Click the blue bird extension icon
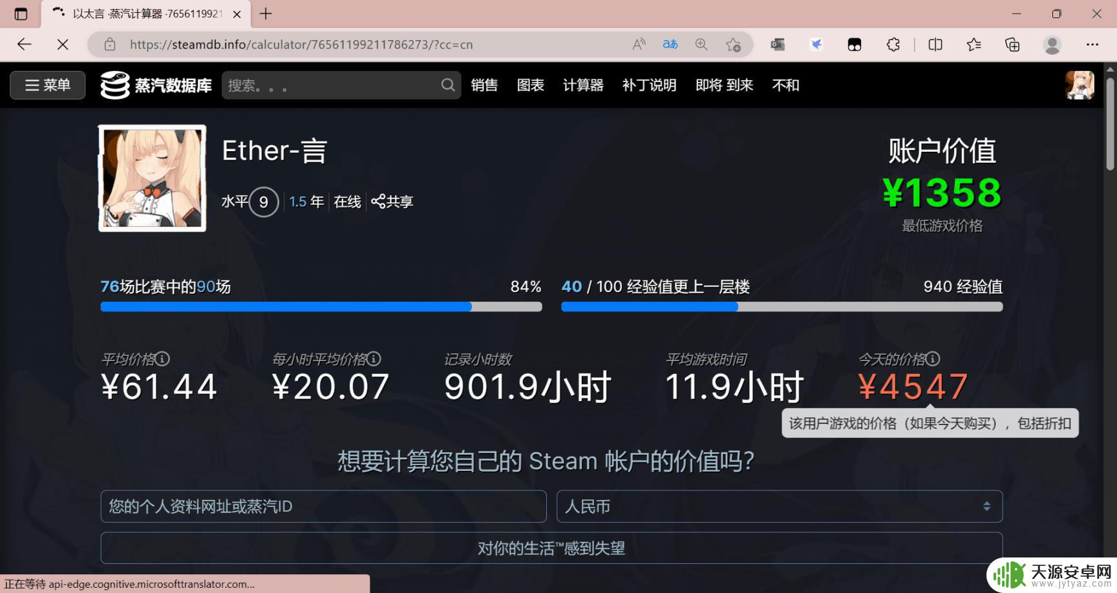The height and width of the screenshot is (593, 1117). click(816, 45)
